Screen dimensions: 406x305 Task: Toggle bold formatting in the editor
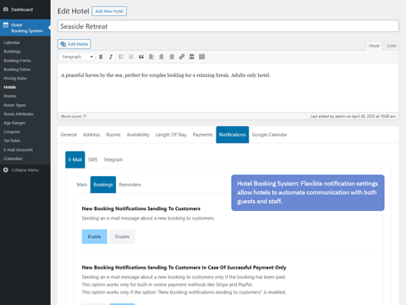click(x=101, y=57)
